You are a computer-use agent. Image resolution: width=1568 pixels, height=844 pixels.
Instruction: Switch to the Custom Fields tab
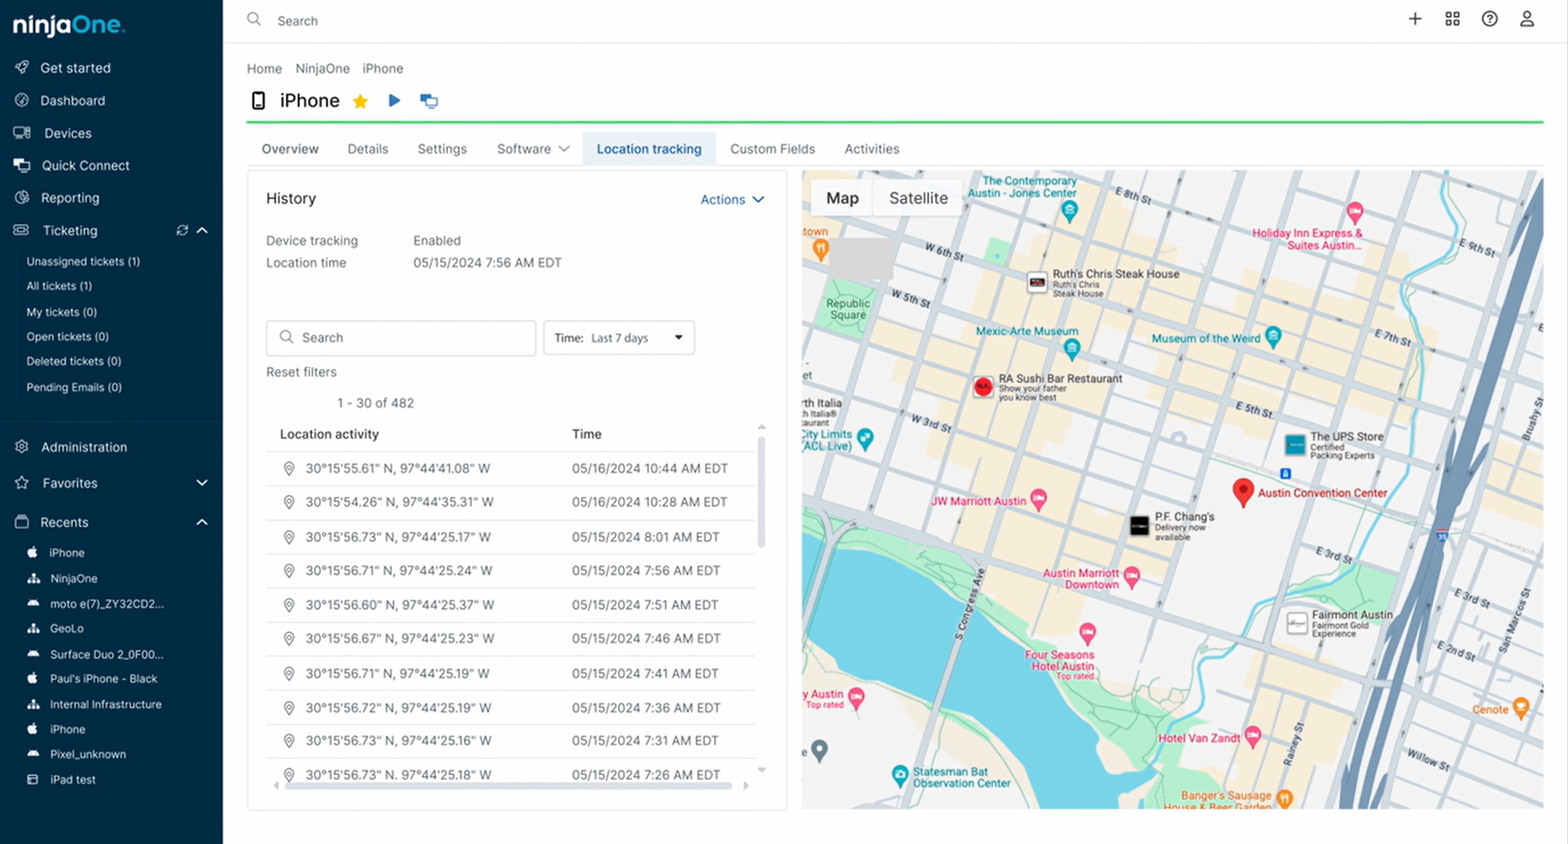[x=772, y=149]
